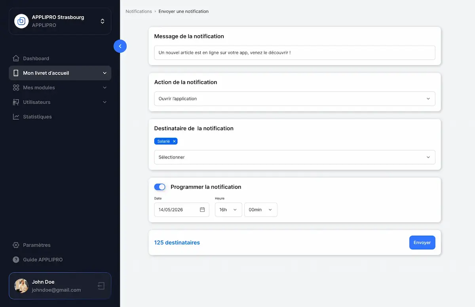Open the date picker calendar icon
The image size is (475, 307).
203,210
